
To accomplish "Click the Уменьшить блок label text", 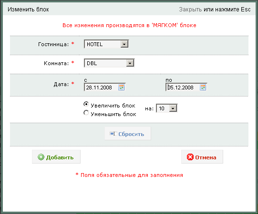I will click(x=114, y=114).
